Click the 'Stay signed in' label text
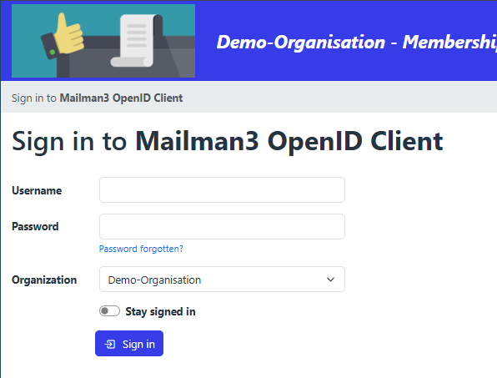Image resolution: width=497 pixels, height=378 pixels. coord(160,311)
